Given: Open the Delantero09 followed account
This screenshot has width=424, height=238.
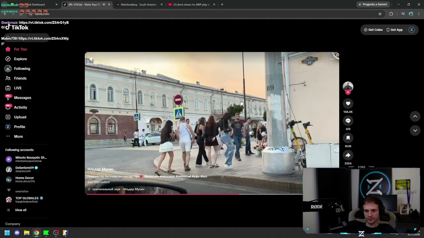Looking at the screenshot, I should (x=22, y=169).
